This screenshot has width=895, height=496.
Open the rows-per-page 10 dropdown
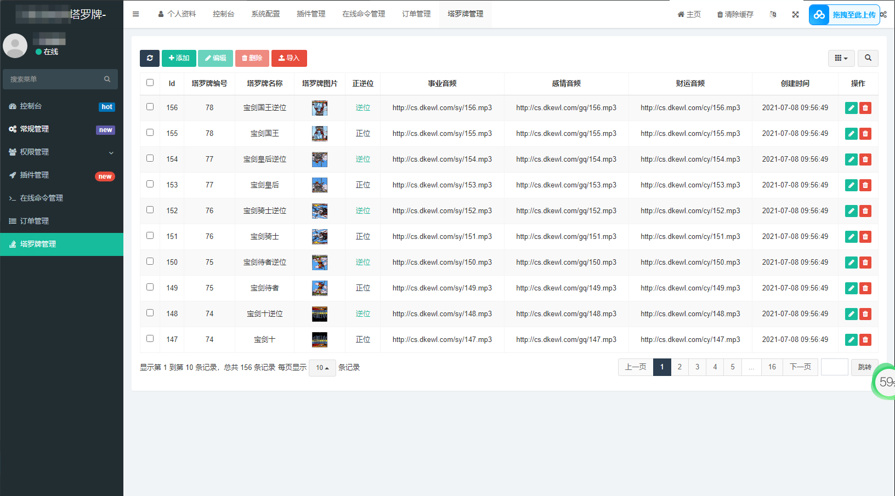click(x=322, y=368)
